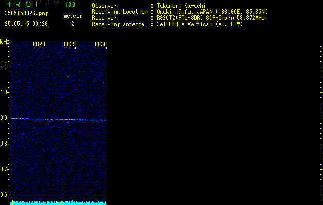Click the cyan signal level strip
The height and width of the screenshot is (205, 323).
[59, 203]
